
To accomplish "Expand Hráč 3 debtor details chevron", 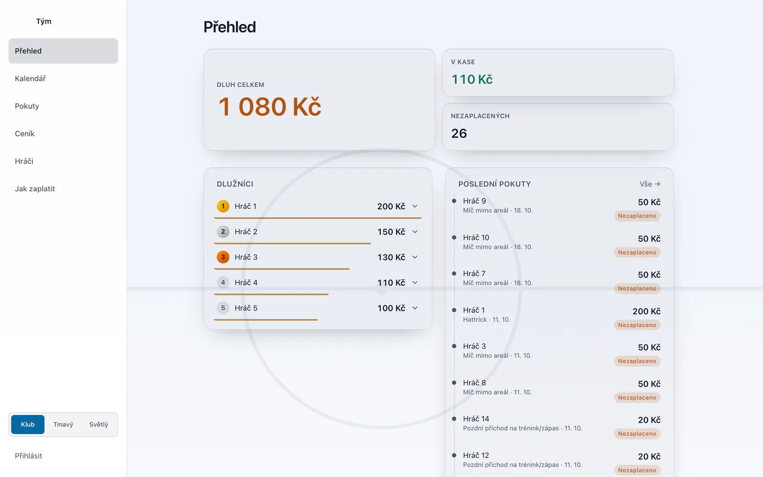I will tap(415, 257).
